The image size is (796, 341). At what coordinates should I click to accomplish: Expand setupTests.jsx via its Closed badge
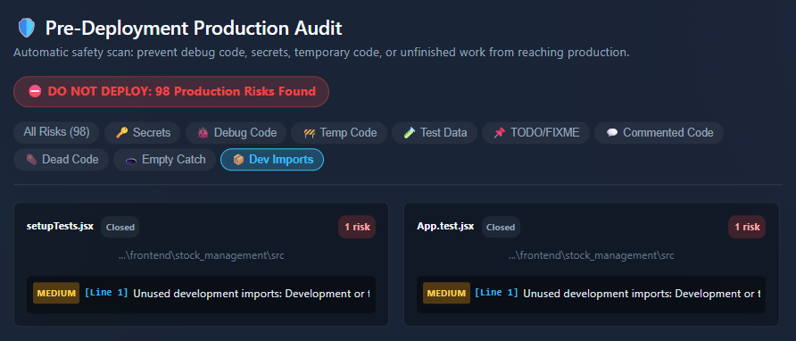(120, 227)
